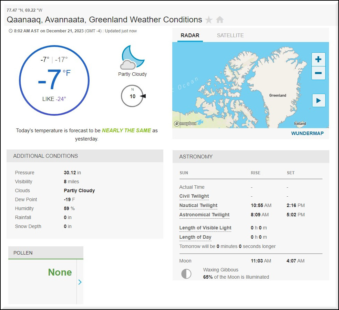Click the Partly Cloudy moon weather icon
The height and width of the screenshot is (310, 339).
pos(132,58)
